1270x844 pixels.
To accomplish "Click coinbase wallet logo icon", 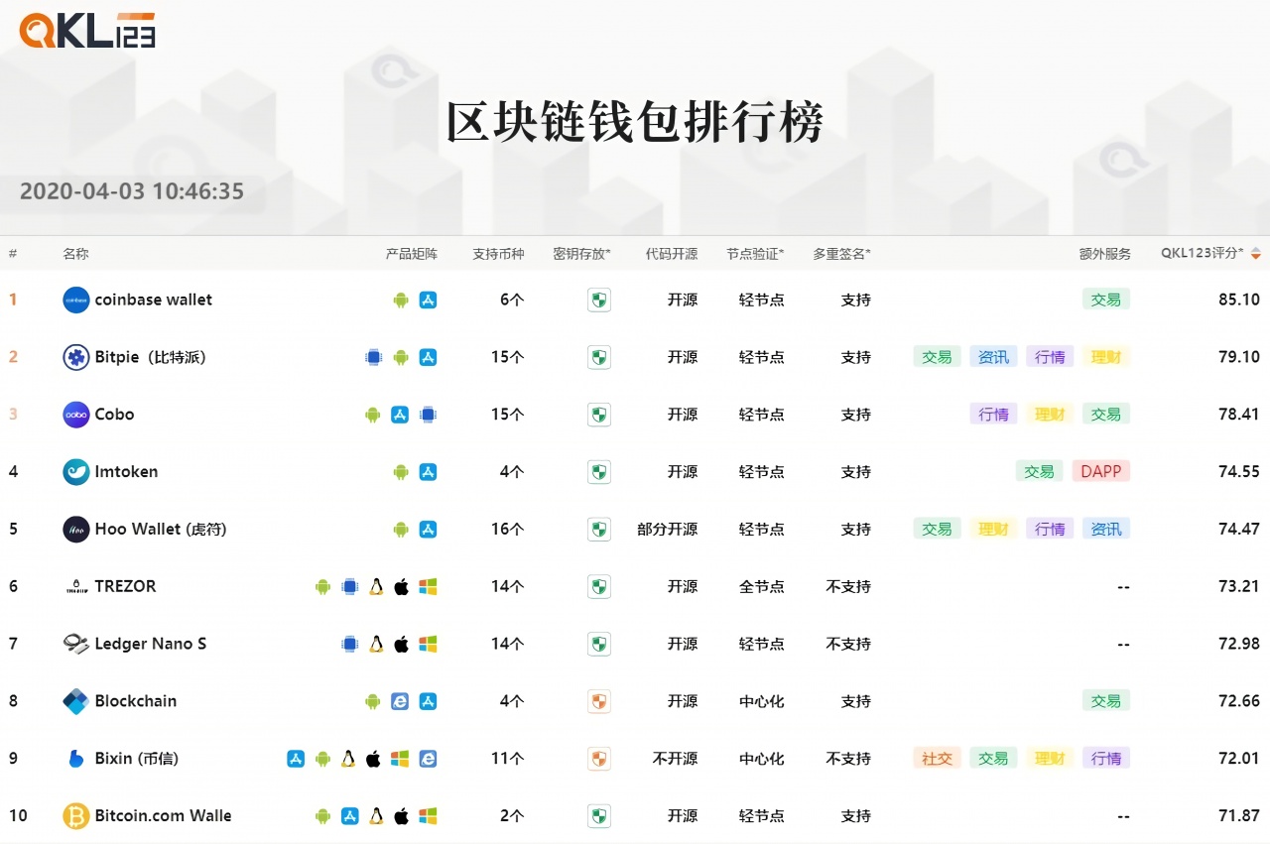I will click(x=76, y=300).
